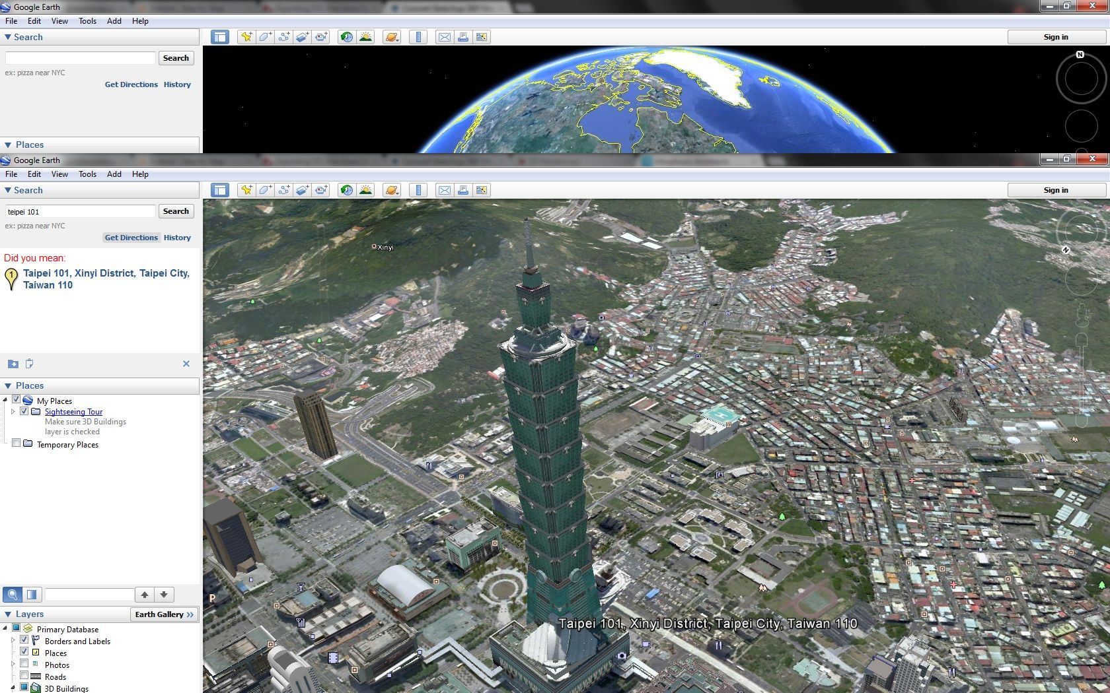Image resolution: width=1110 pixels, height=693 pixels.
Task: Uncheck the Temporary Places checkbox
Action: pos(17,443)
